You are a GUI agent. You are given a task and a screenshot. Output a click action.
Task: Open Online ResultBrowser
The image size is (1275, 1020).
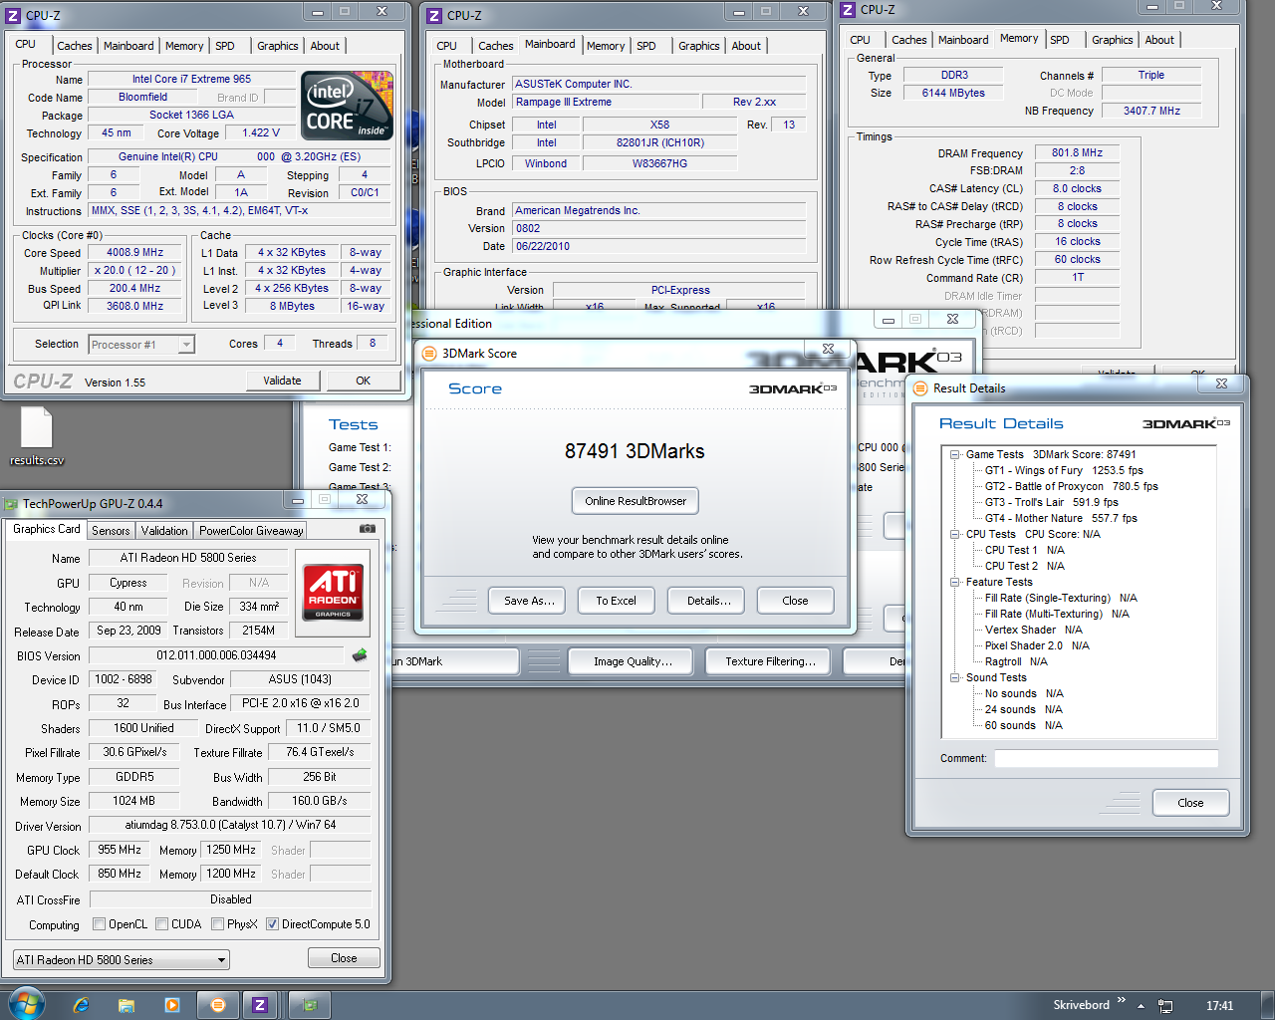coord(636,501)
